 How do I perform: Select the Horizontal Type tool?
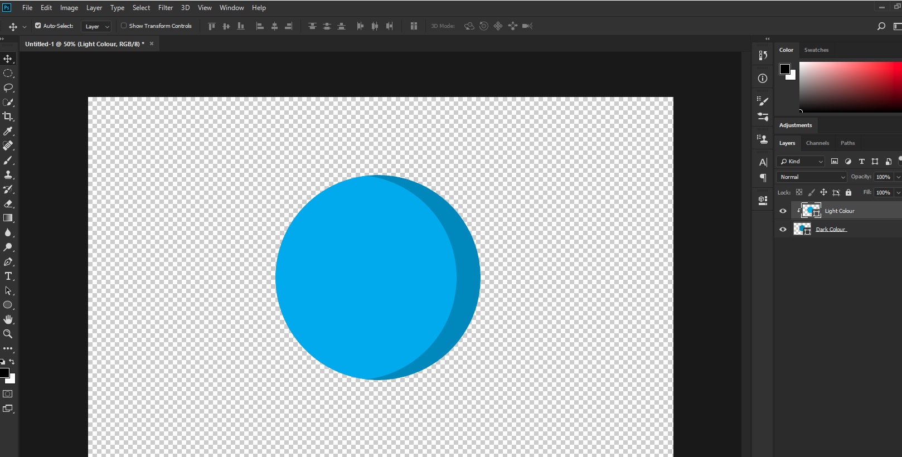8,276
